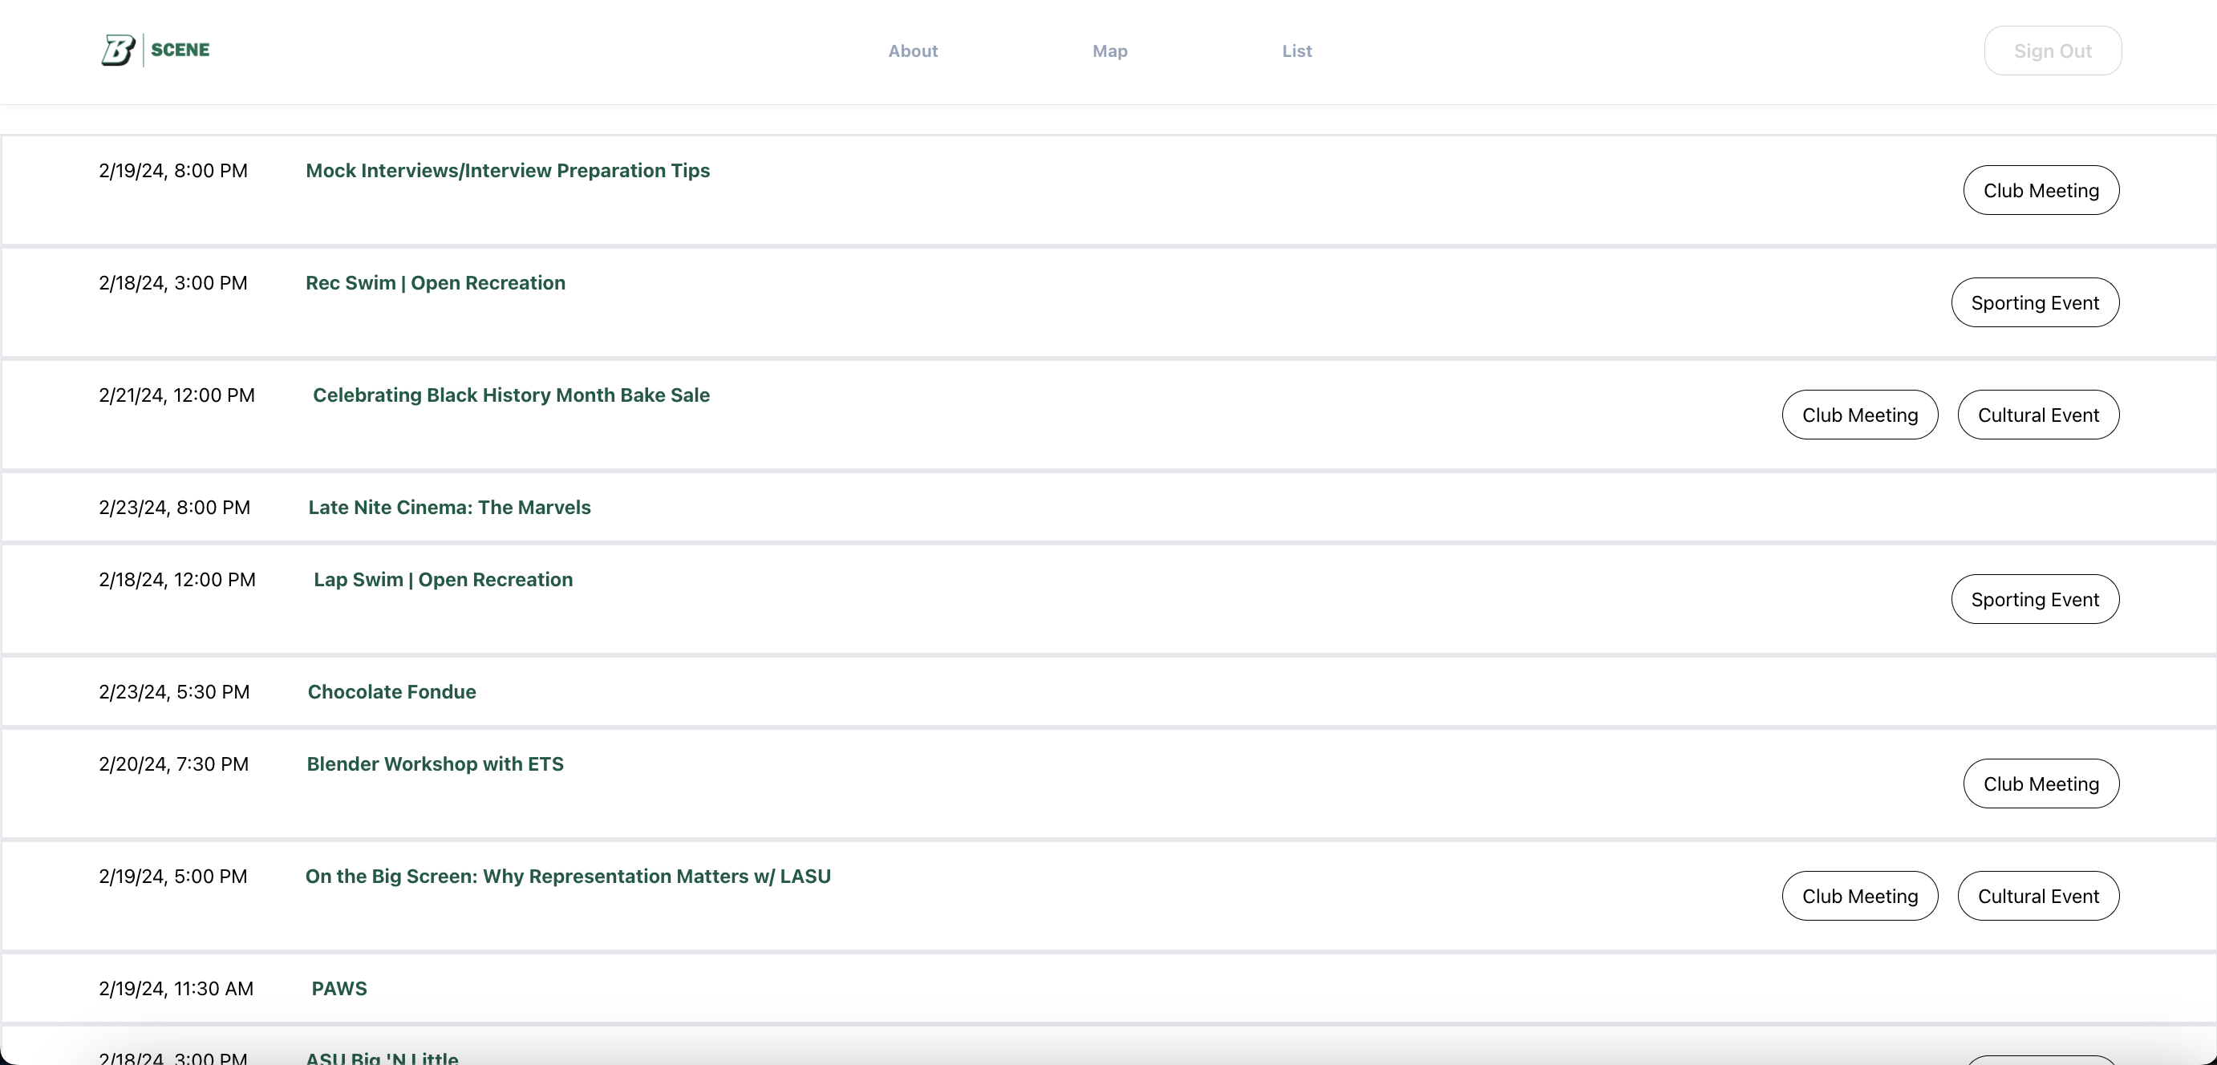Open the Chocolate Fondue event
The width and height of the screenshot is (2217, 1065).
(x=391, y=691)
